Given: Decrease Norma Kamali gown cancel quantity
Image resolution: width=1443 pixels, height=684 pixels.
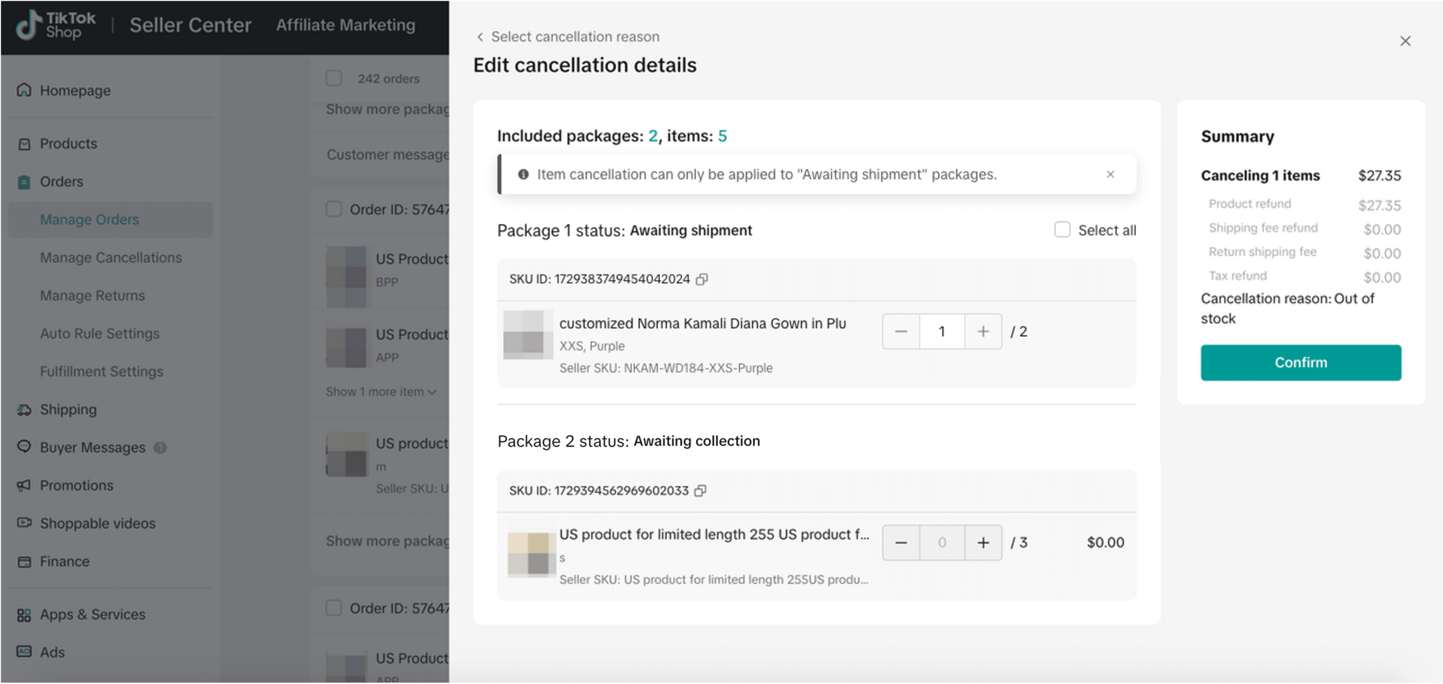Looking at the screenshot, I should (x=901, y=332).
